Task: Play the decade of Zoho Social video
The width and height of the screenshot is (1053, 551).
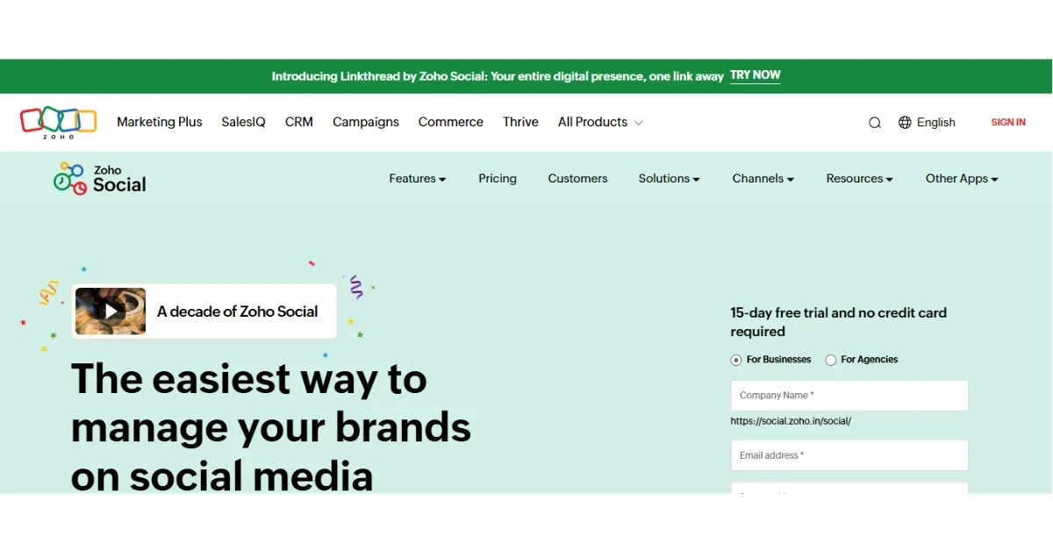Action: pos(111,311)
